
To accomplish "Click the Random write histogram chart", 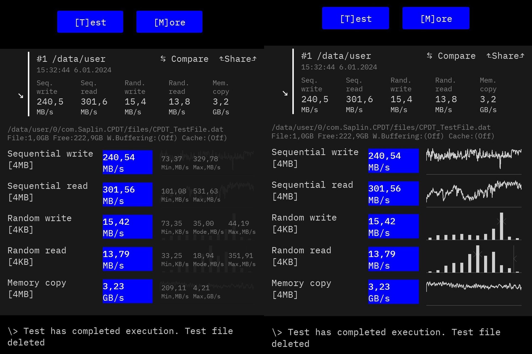I will coord(474,226).
